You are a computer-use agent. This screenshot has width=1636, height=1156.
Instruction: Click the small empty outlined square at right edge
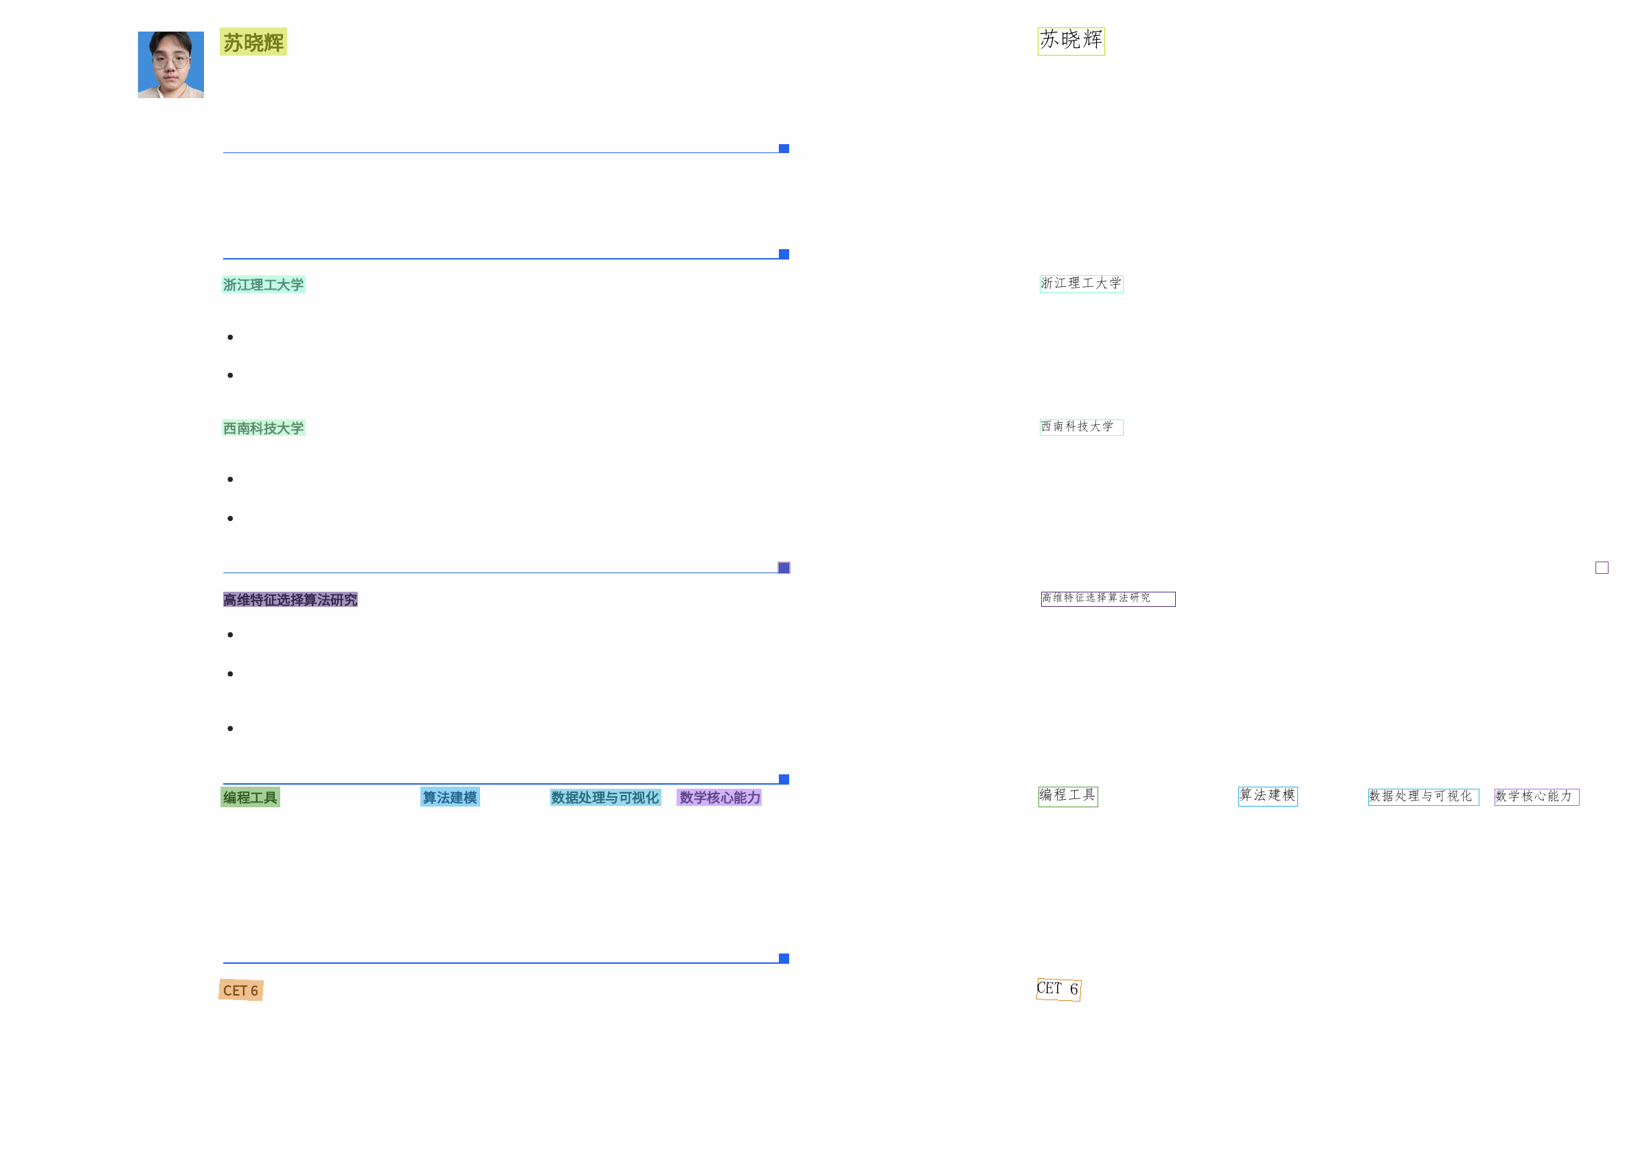pos(1601,568)
